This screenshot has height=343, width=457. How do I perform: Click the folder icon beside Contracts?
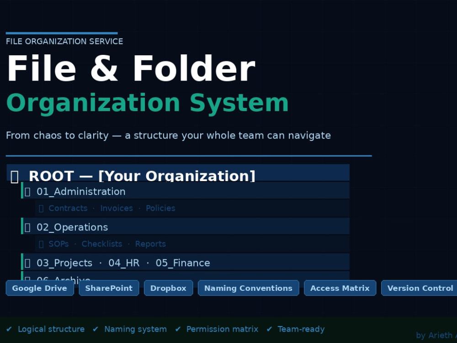(41, 208)
